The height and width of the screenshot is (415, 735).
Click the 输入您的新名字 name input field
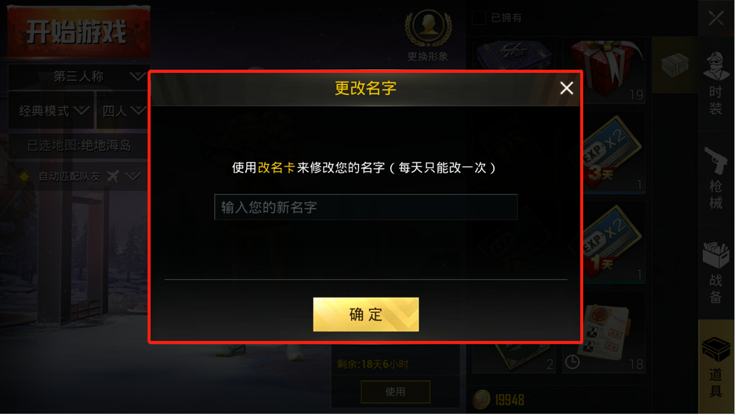pyautogui.click(x=366, y=207)
